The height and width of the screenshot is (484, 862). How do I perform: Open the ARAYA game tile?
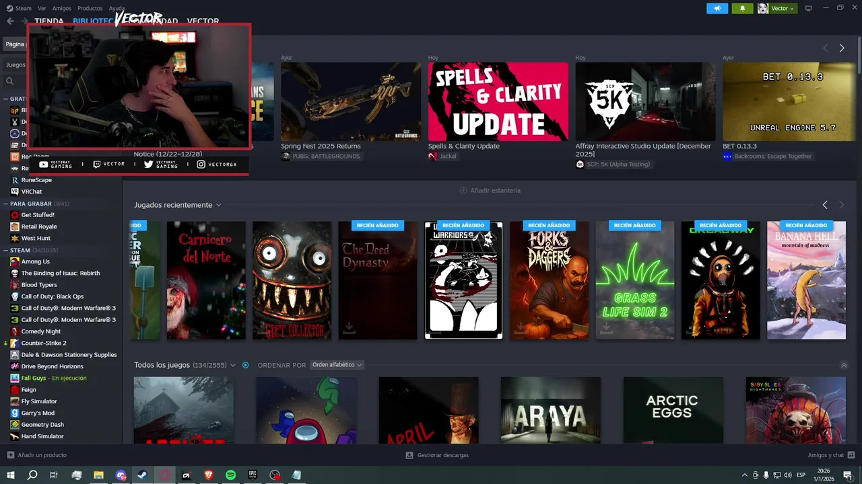tap(551, 410)
